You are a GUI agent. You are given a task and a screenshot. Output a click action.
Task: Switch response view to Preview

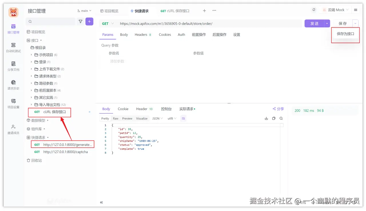point(127,118)
